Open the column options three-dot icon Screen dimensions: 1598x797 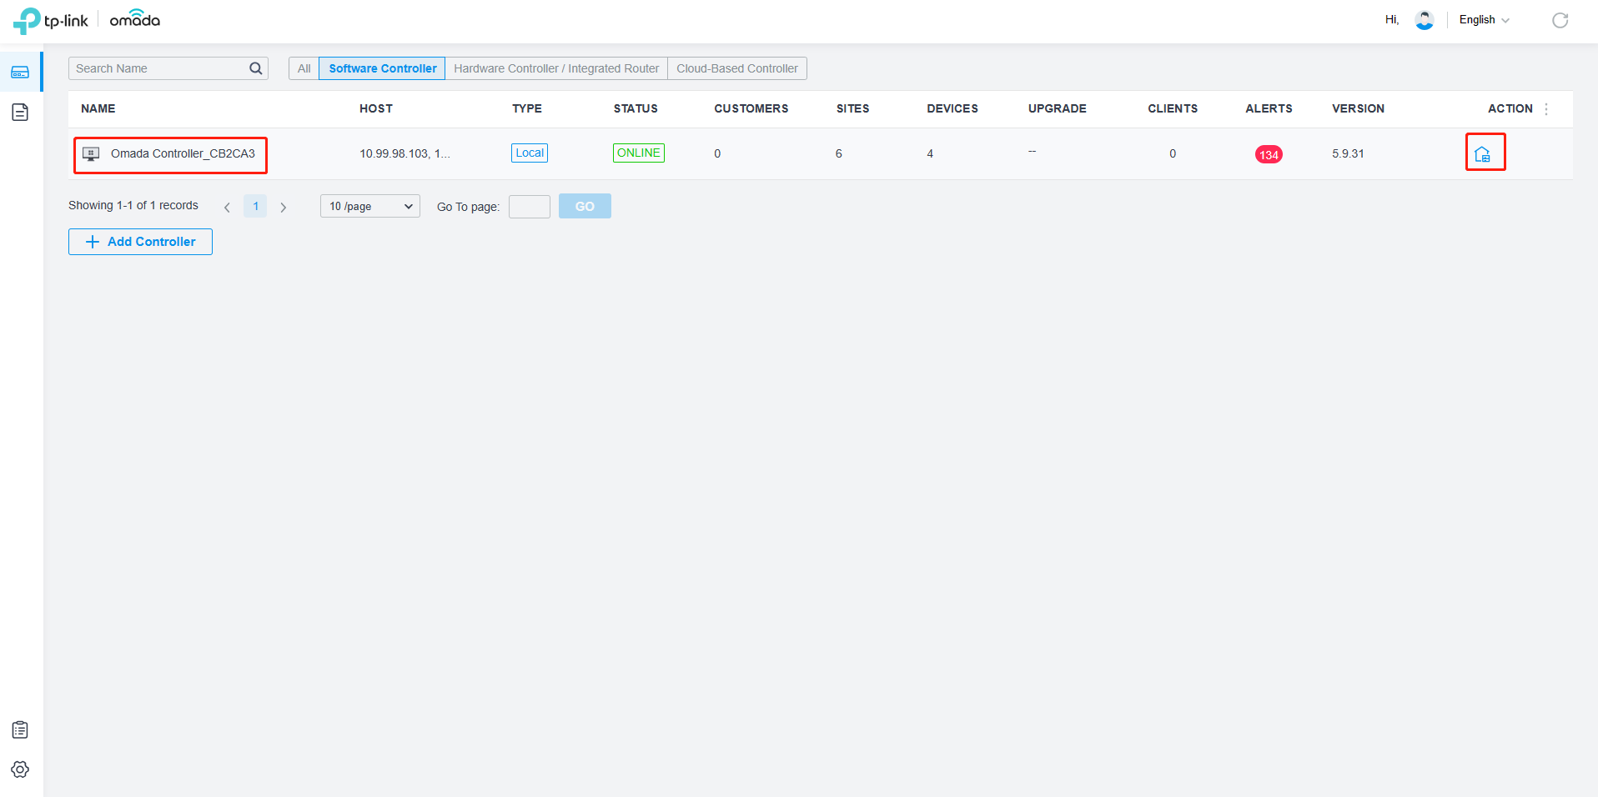point(1546,109)
